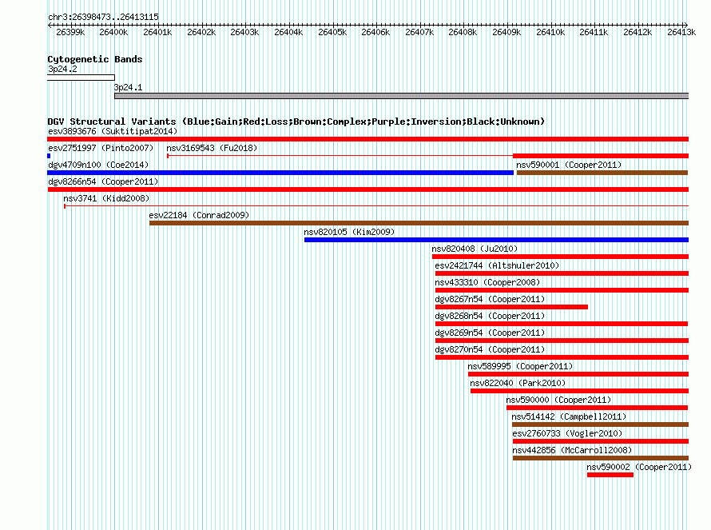The width and height of the screenshot is (711, 530).
Task: Click the DGV Structural Variants track title
Action: [x=296, y=122]
